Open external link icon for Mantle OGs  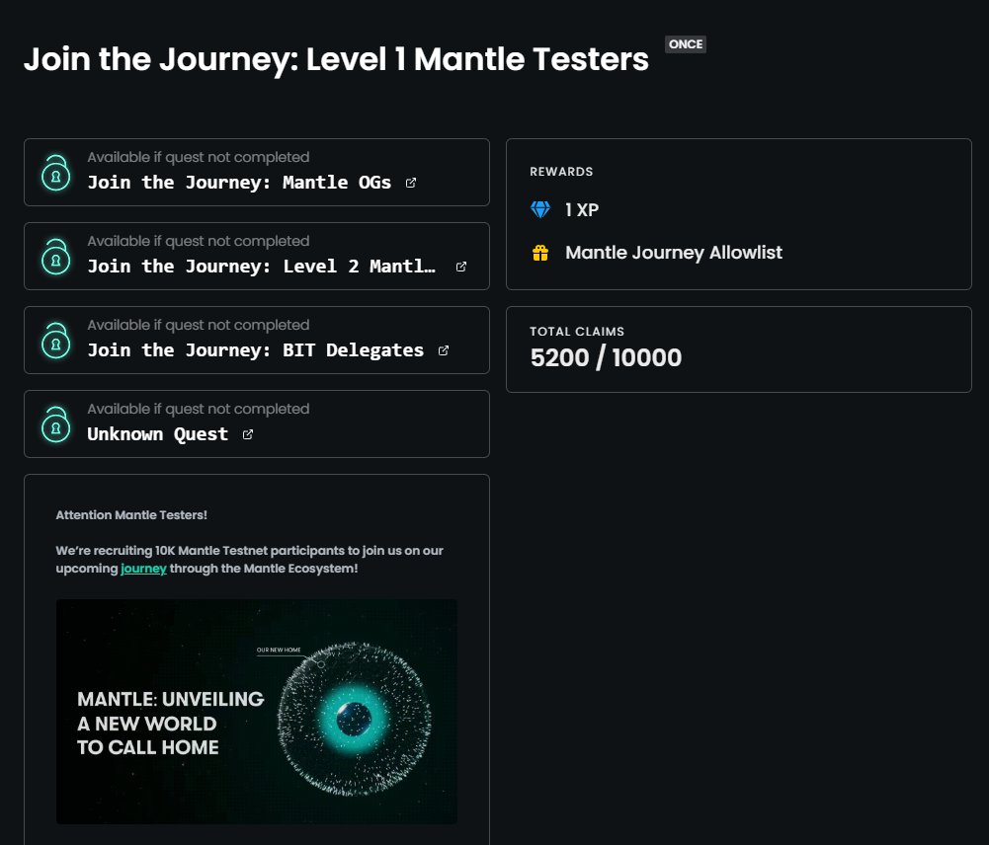411,183
